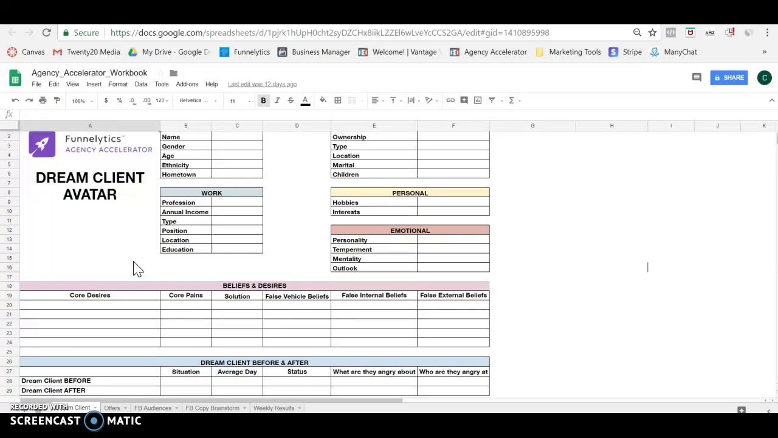The width and height of the screenshot is (778, 438).
Task: Click the Filter icon
Action: coord(492,100)
